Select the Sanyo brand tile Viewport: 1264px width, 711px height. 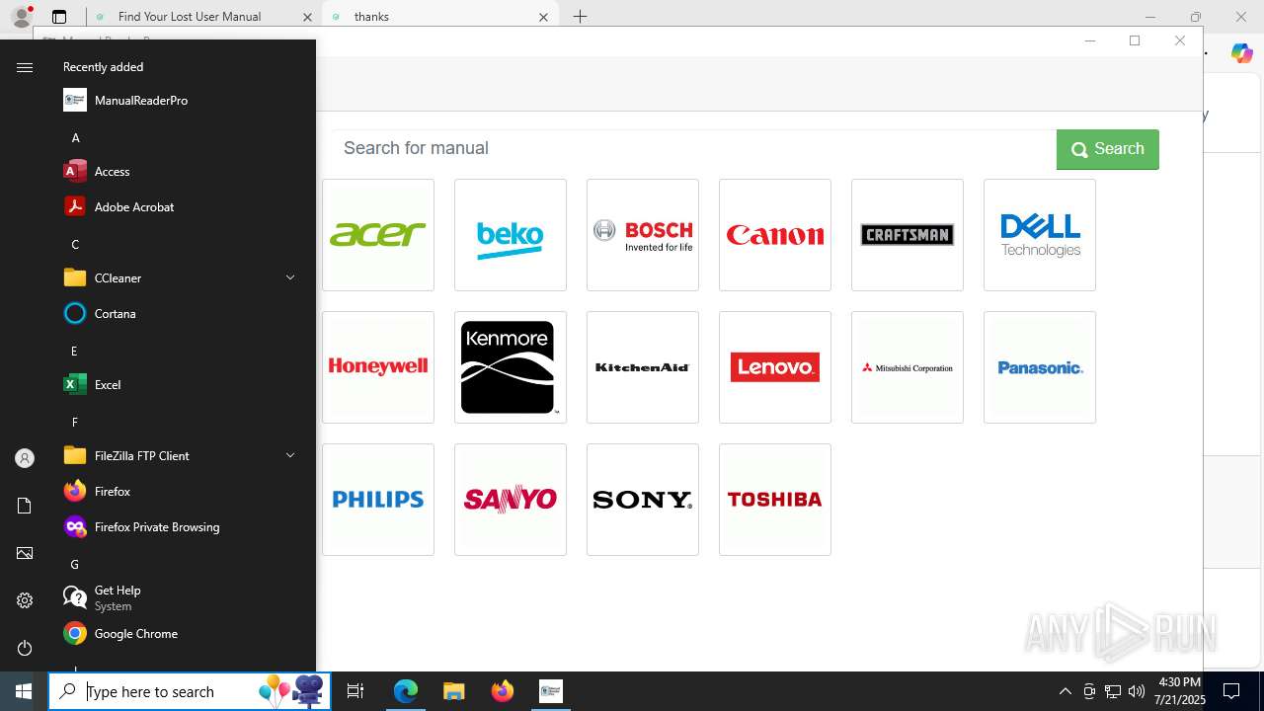511,500
